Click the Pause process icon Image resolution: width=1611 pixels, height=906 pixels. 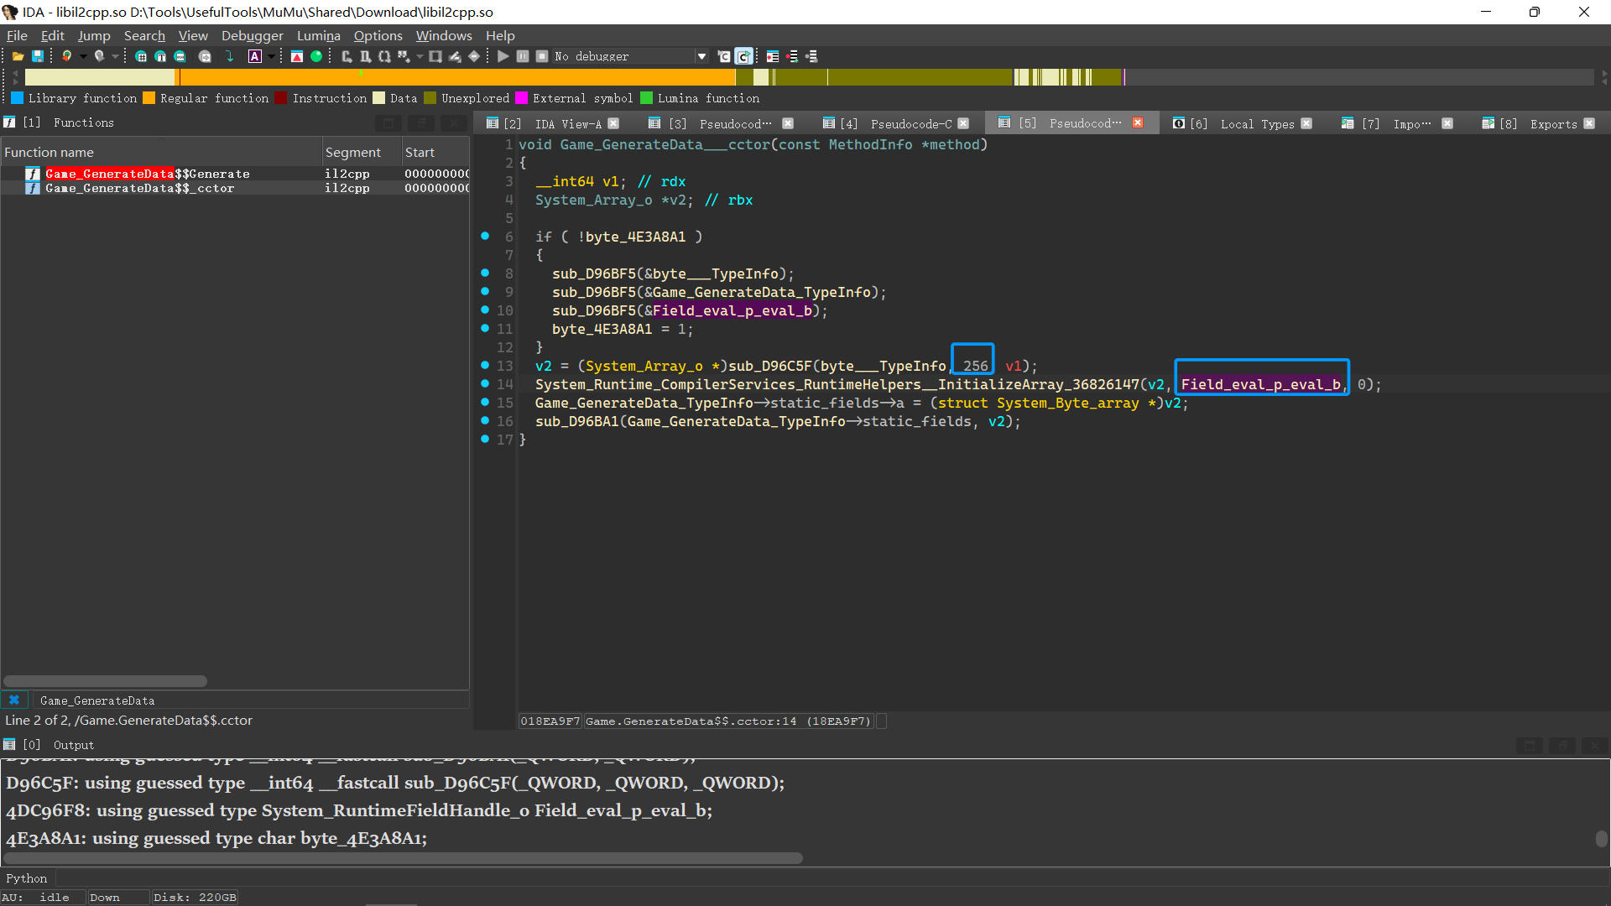pyautogui.click(x=523, y=56)
